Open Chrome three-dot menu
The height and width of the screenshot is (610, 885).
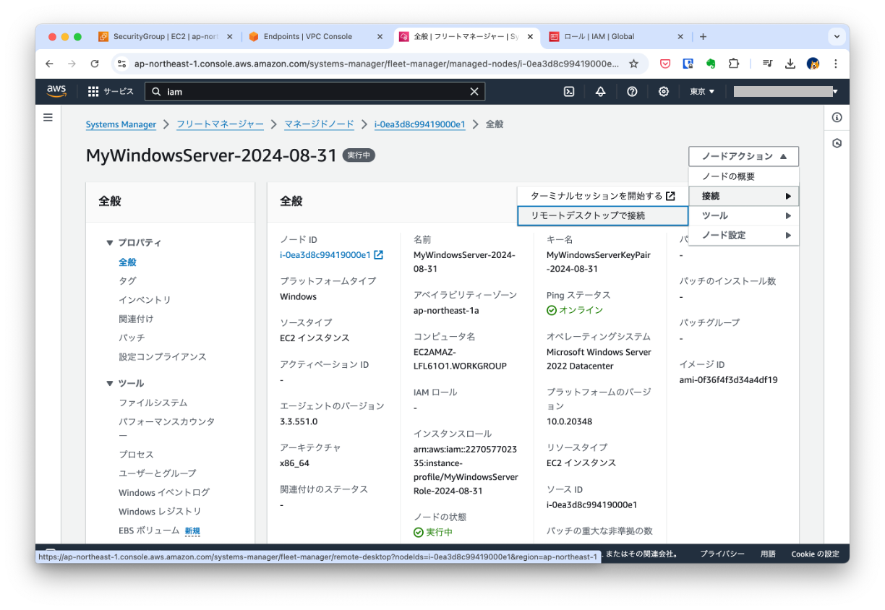pos(836,64)
